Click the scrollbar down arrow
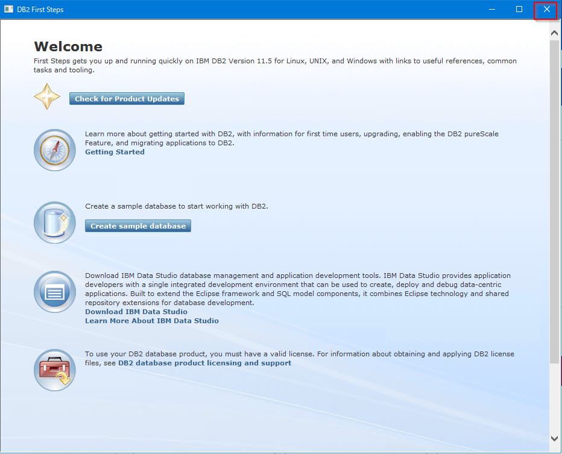 tap(554, 438)
